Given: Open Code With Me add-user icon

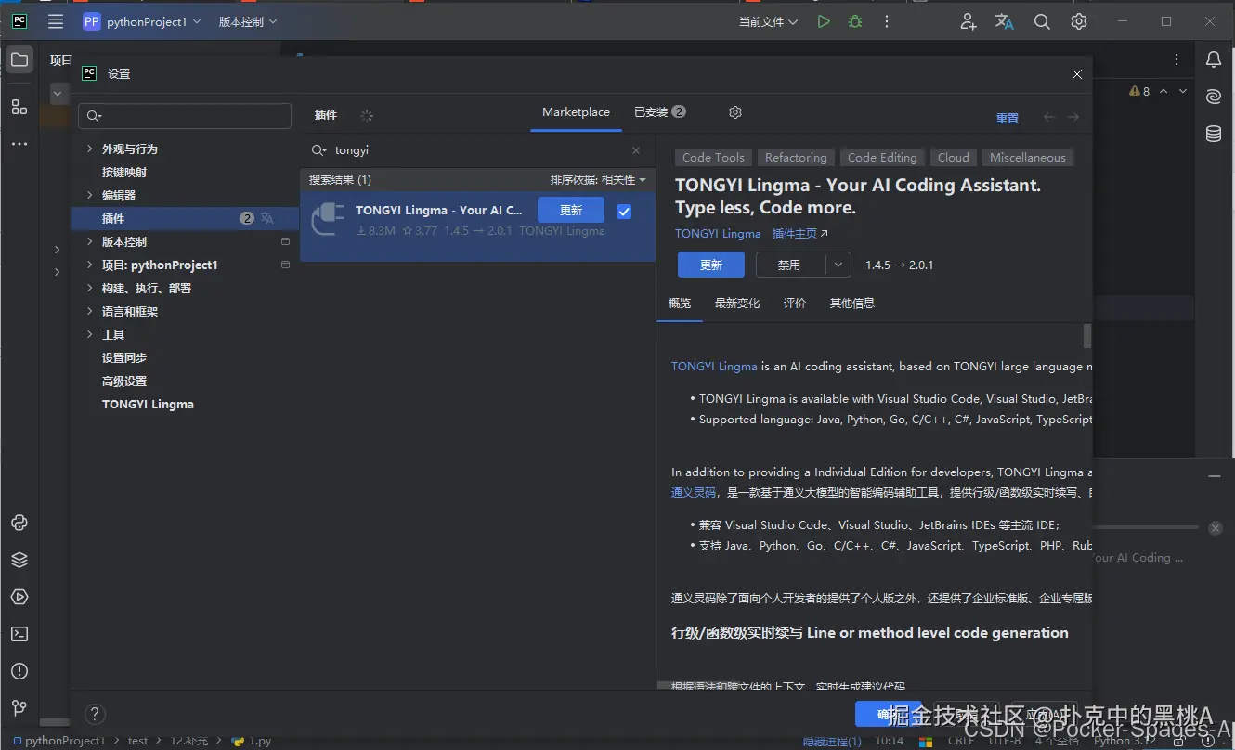Looking at the screenshot, I should point(968,21).
